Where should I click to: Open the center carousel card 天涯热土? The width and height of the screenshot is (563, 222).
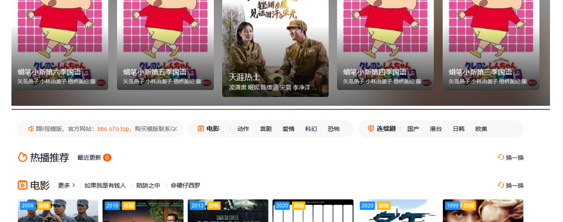coord(275,48)
